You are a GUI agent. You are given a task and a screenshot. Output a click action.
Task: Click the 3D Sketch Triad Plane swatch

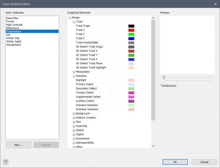(x=131, y=64)
